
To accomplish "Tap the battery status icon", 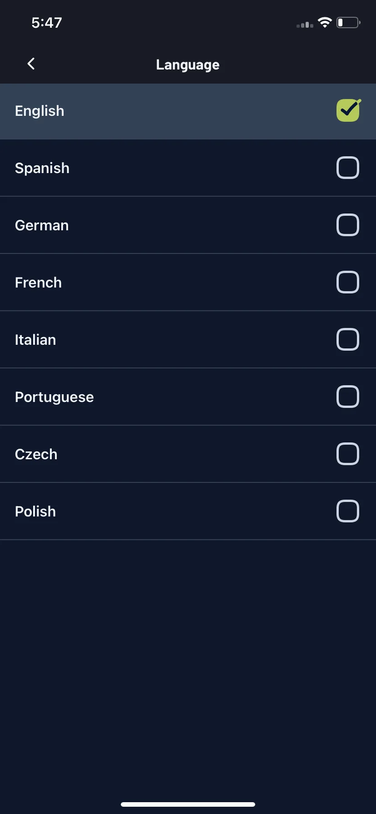I will click(x=348, y=23).
